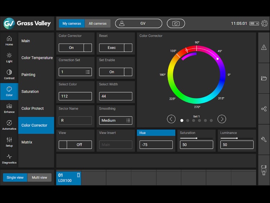Toggle the View Off switch
This screenshot has height=203, width=270.
pyautogui.click(x=75, y=144)
